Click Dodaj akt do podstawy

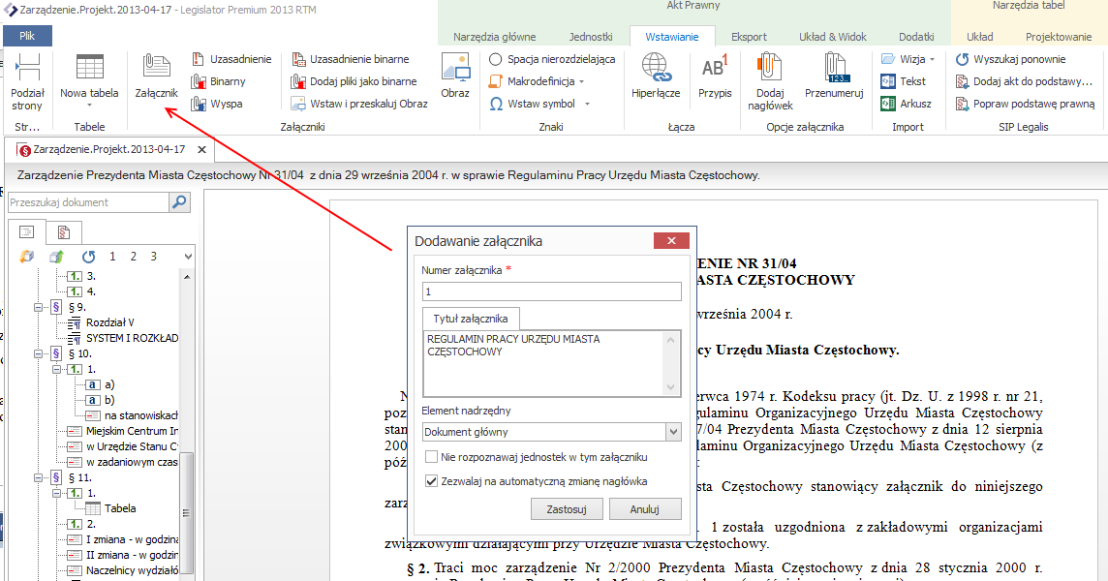tap(1024, 81)
